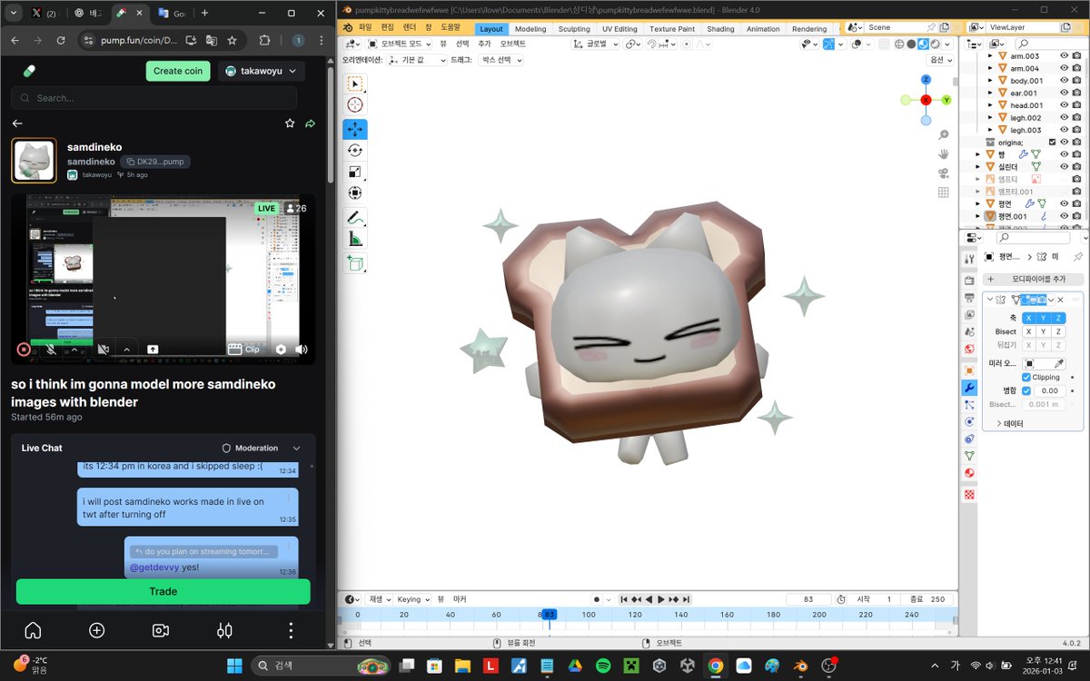This screenshot has height=681, width=1090.
Task: Activate the Scale tool
Action: pyautogui.click(x=355, y=172)
